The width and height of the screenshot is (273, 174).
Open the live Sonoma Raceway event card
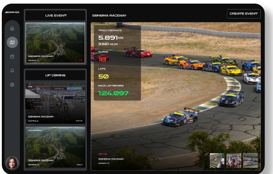click(56, 43)
